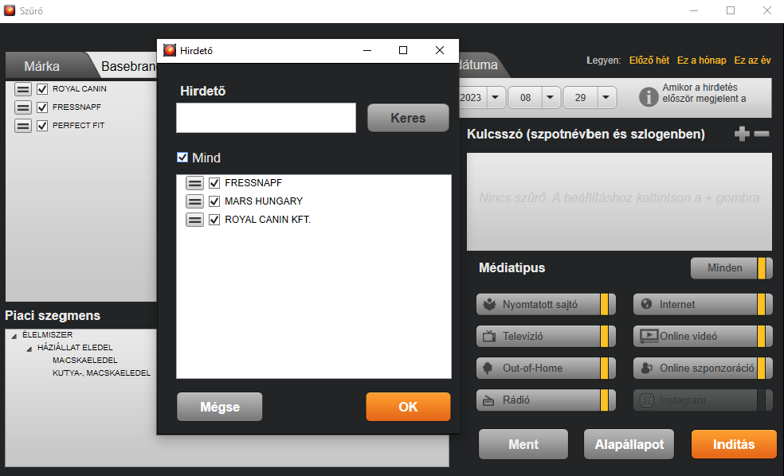Set date to Előző hét
Screen dimensions: 784x476
[649, 60]
